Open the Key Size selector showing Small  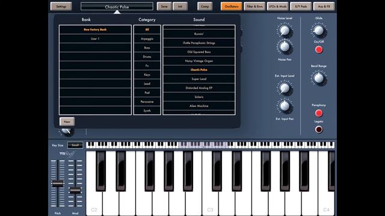[x=75, y=145]
